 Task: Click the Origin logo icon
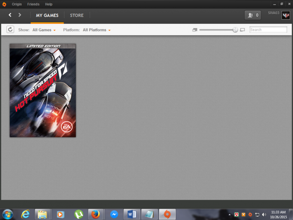click(4, 4)
